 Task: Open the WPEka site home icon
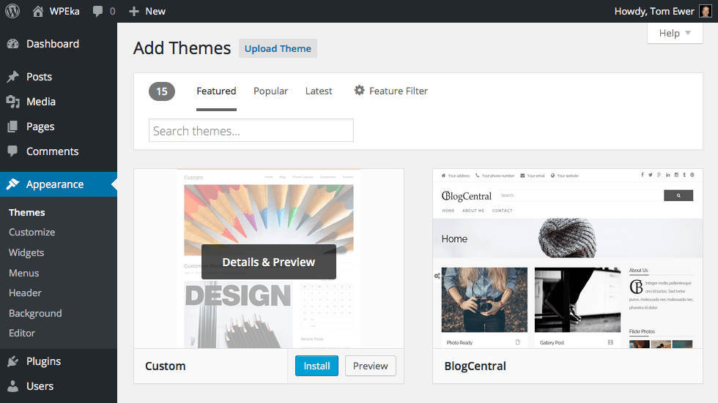pos(38,11)
